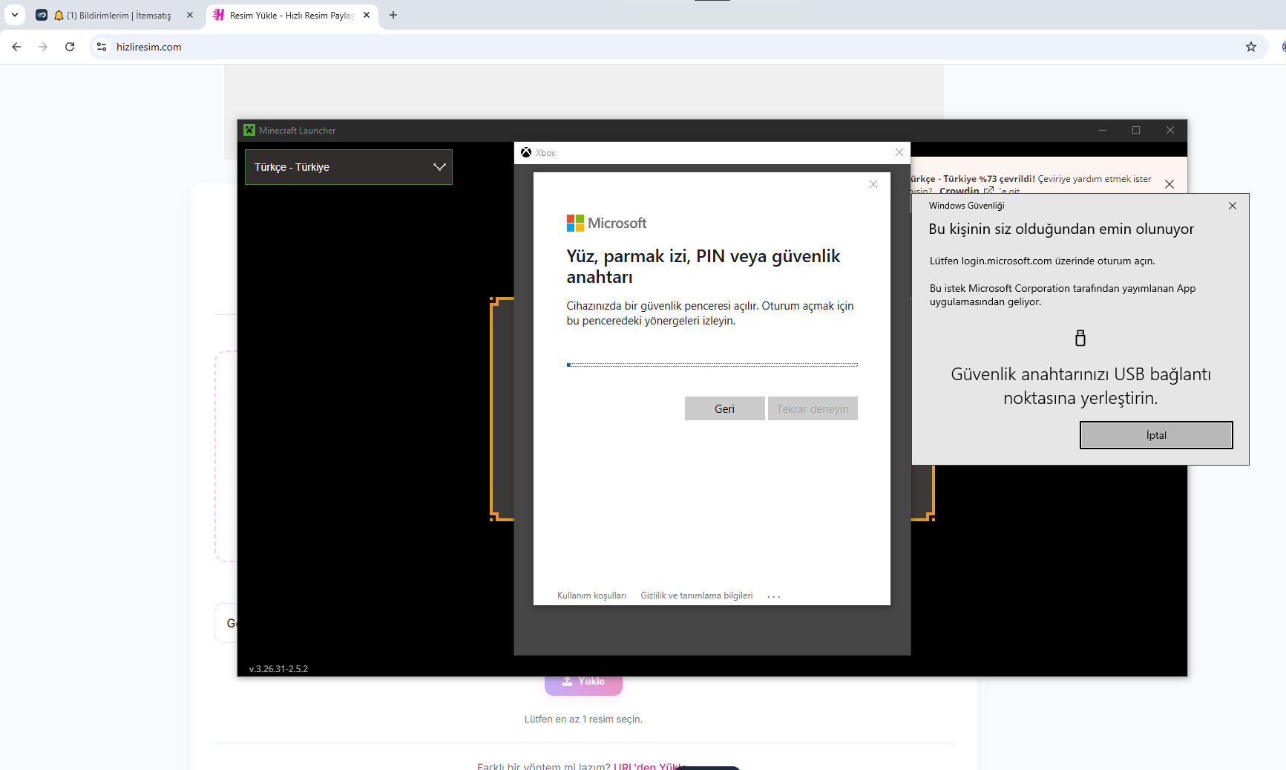
Task: Open Kullanım koşulları link
Action: [x=591, y=596]
